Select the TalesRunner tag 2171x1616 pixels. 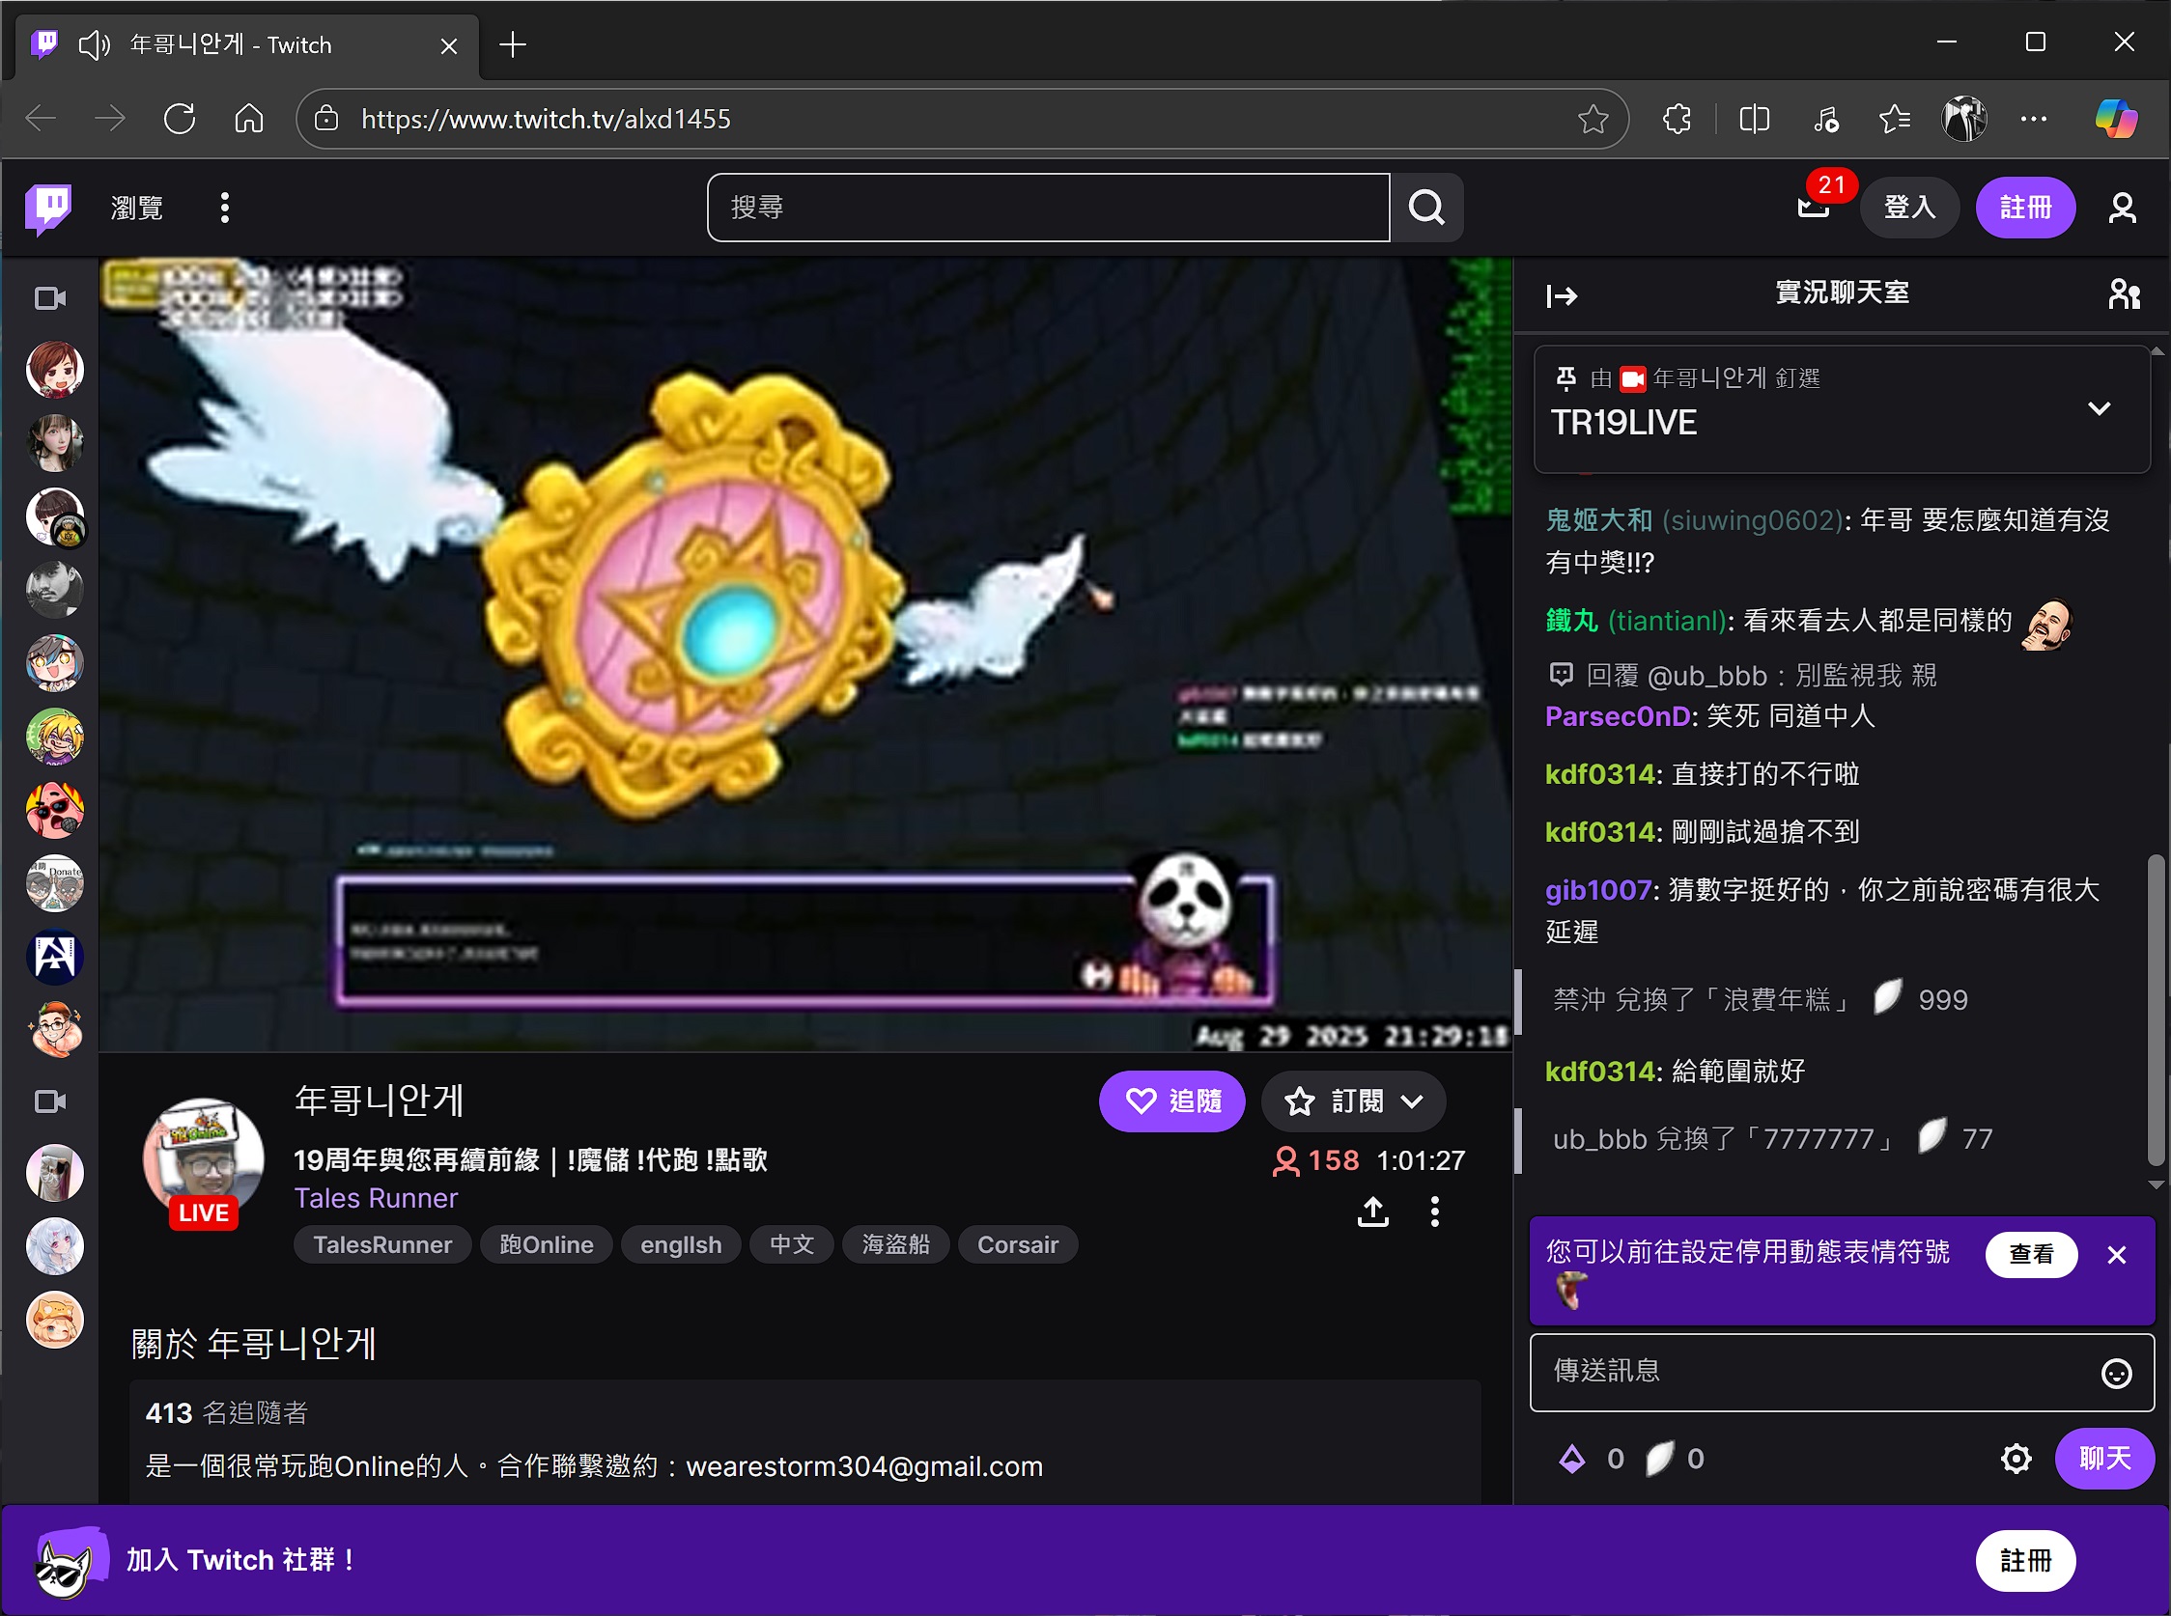382,1244
